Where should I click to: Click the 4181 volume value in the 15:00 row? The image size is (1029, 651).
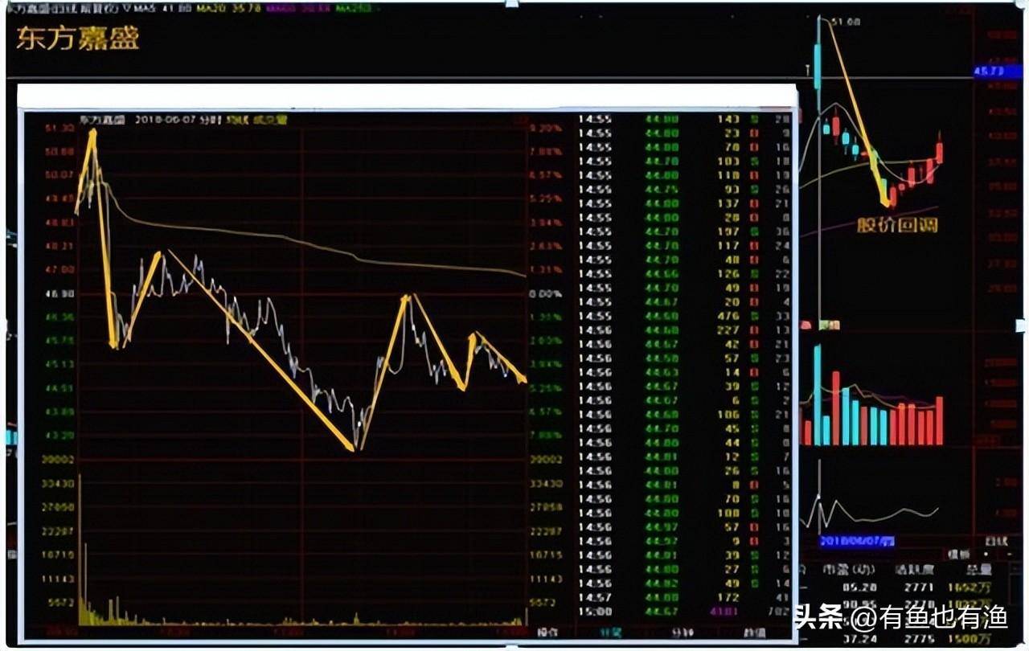point(724,612)
